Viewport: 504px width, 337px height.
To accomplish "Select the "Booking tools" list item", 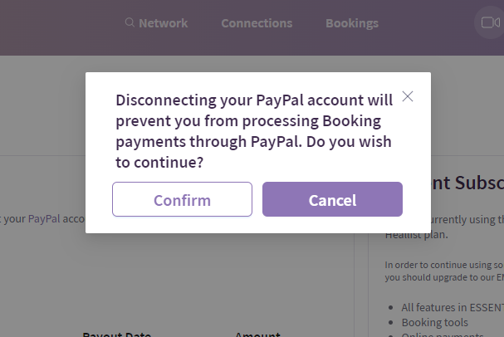I will [434, 321].
